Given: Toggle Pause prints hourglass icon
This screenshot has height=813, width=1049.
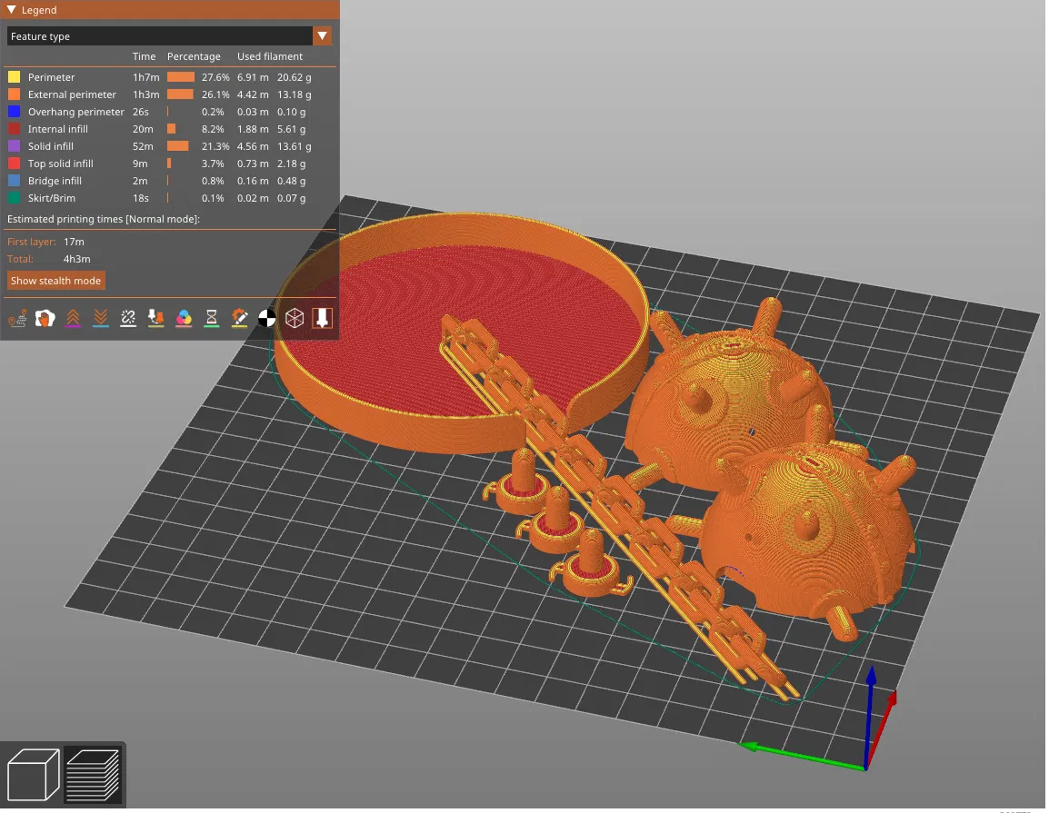Looking at the screenshot, I should click(x=212, y=318).
